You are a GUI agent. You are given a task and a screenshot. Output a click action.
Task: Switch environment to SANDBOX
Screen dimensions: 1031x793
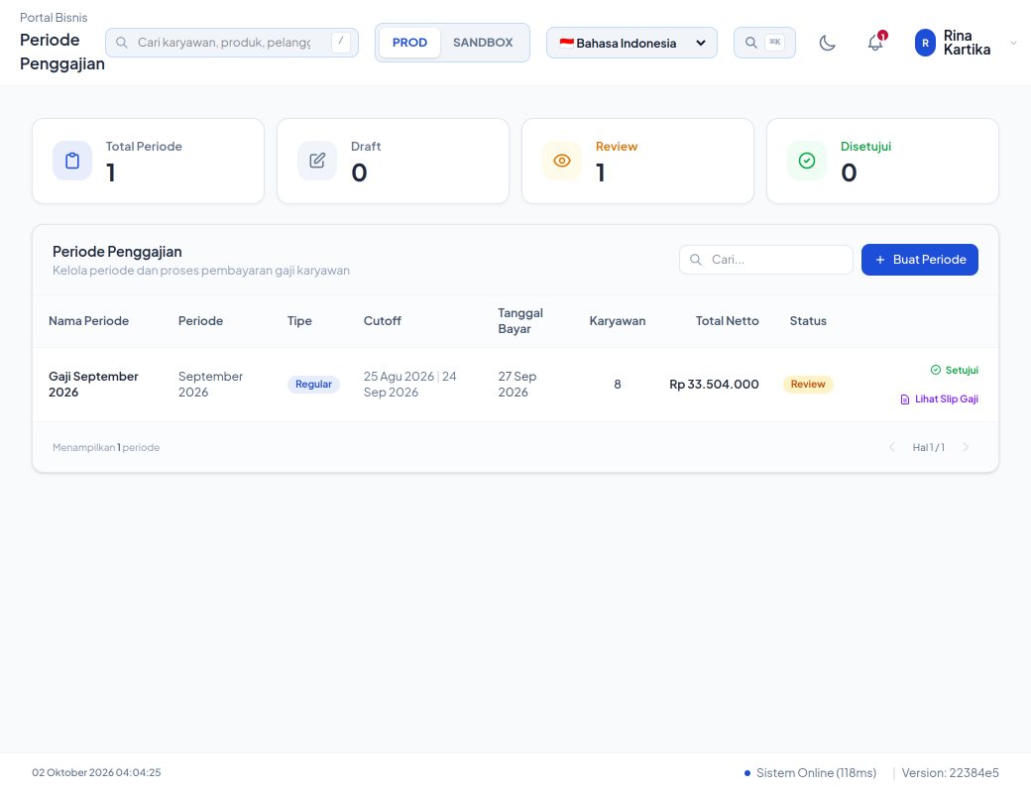(x=483, y=43)
